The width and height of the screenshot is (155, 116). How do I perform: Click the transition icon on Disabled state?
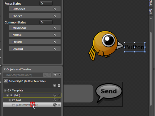(x=55, y=49)
